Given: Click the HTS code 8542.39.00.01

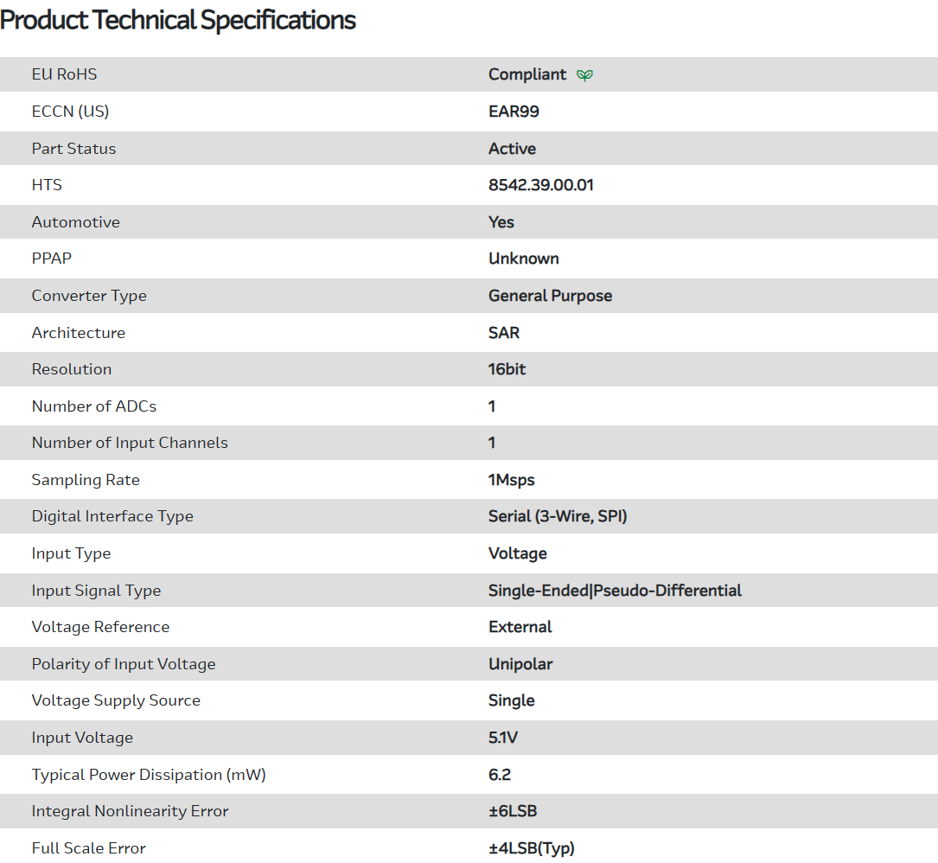Looking at the screenshot, I should 540,185.
